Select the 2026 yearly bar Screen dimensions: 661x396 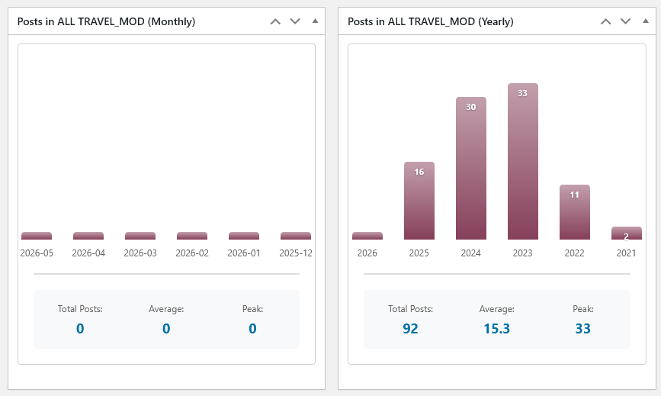coord(367,236)
